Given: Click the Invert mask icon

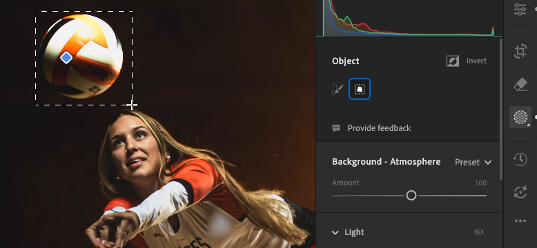Looking at the screenshot, I should tap(452, 61).
